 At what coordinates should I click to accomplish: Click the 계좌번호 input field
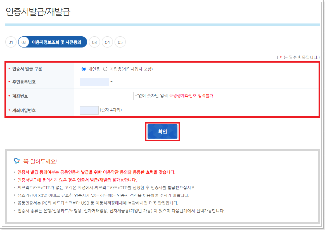[x=106, y=96]
